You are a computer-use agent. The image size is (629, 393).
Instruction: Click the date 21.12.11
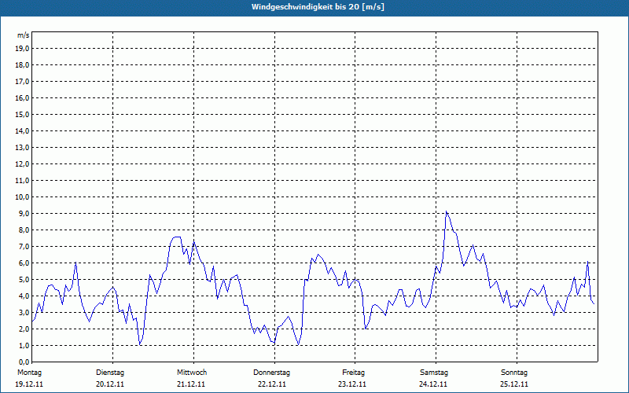191,384
